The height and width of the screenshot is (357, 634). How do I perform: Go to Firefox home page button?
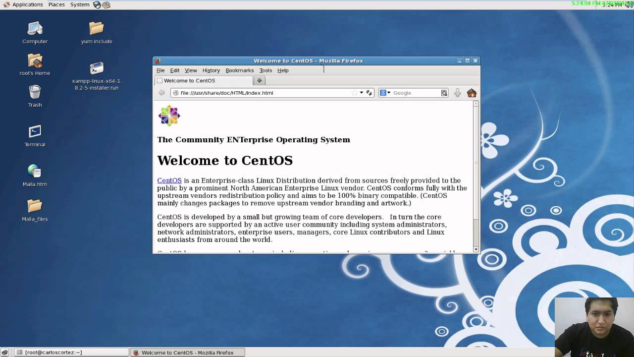pyautogui.click(x=472, y=93)
